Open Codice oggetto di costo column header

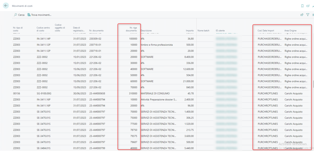(60, 28)
